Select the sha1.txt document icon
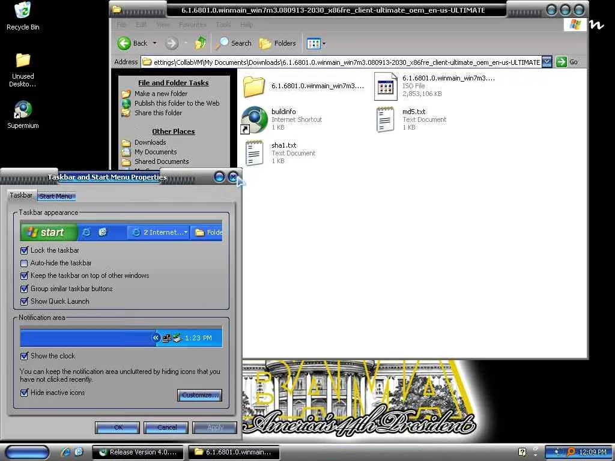 254,153
